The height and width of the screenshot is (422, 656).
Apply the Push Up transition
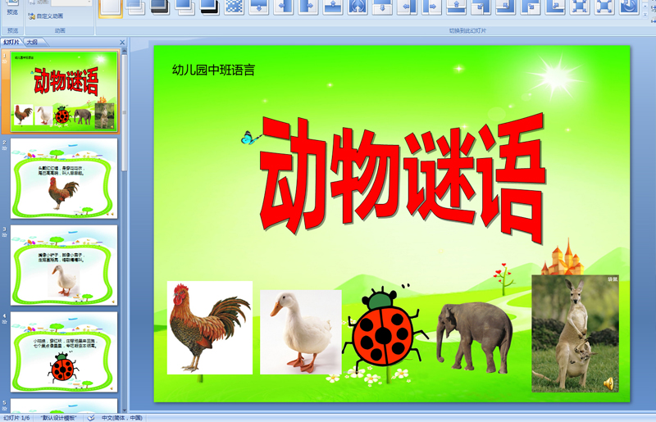457,7
